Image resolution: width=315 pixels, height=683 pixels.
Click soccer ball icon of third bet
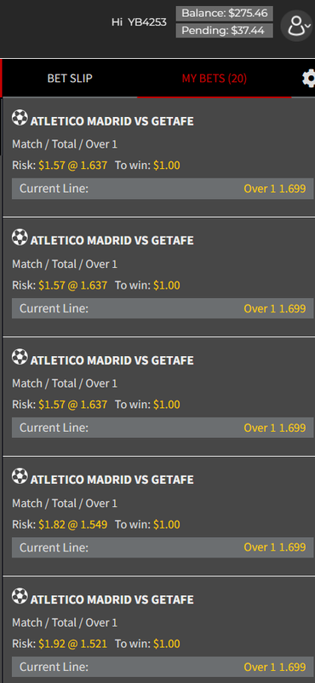(20, 356)
